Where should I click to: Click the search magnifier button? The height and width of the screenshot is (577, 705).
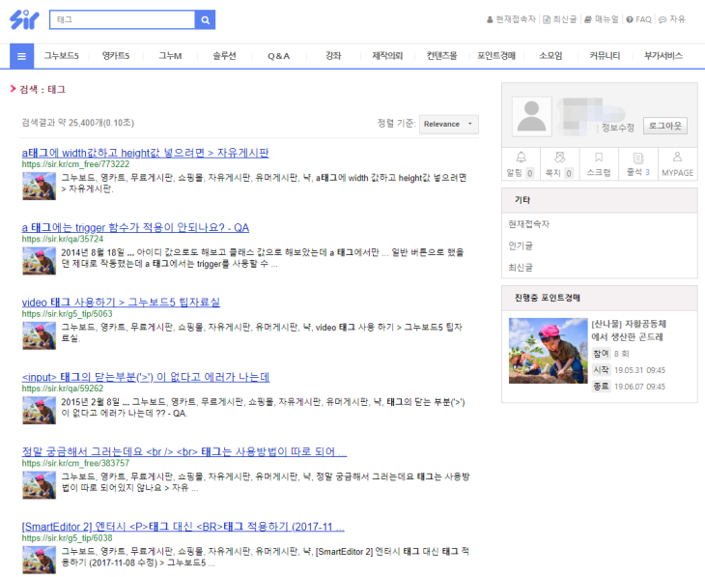[205, 19]
